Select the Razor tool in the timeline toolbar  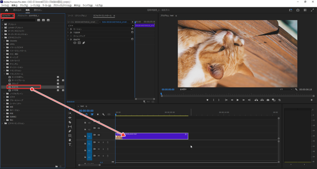coord(70,122)
